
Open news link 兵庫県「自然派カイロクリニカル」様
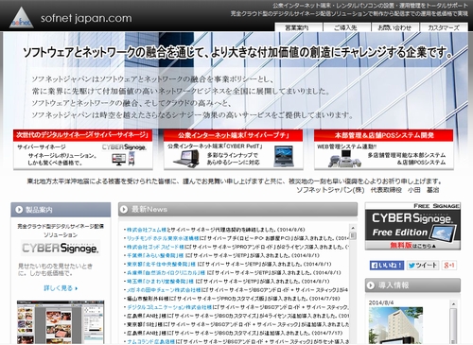click(x=166, y=272)
